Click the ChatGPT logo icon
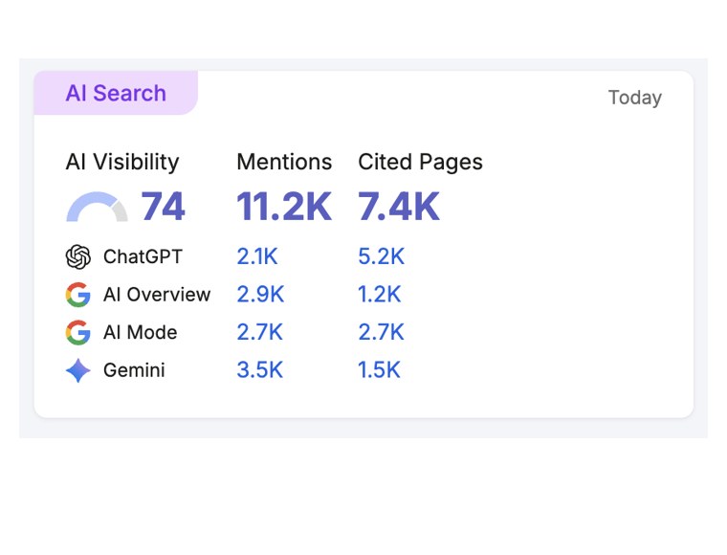The image size is (727, 555). pos(77,256)
